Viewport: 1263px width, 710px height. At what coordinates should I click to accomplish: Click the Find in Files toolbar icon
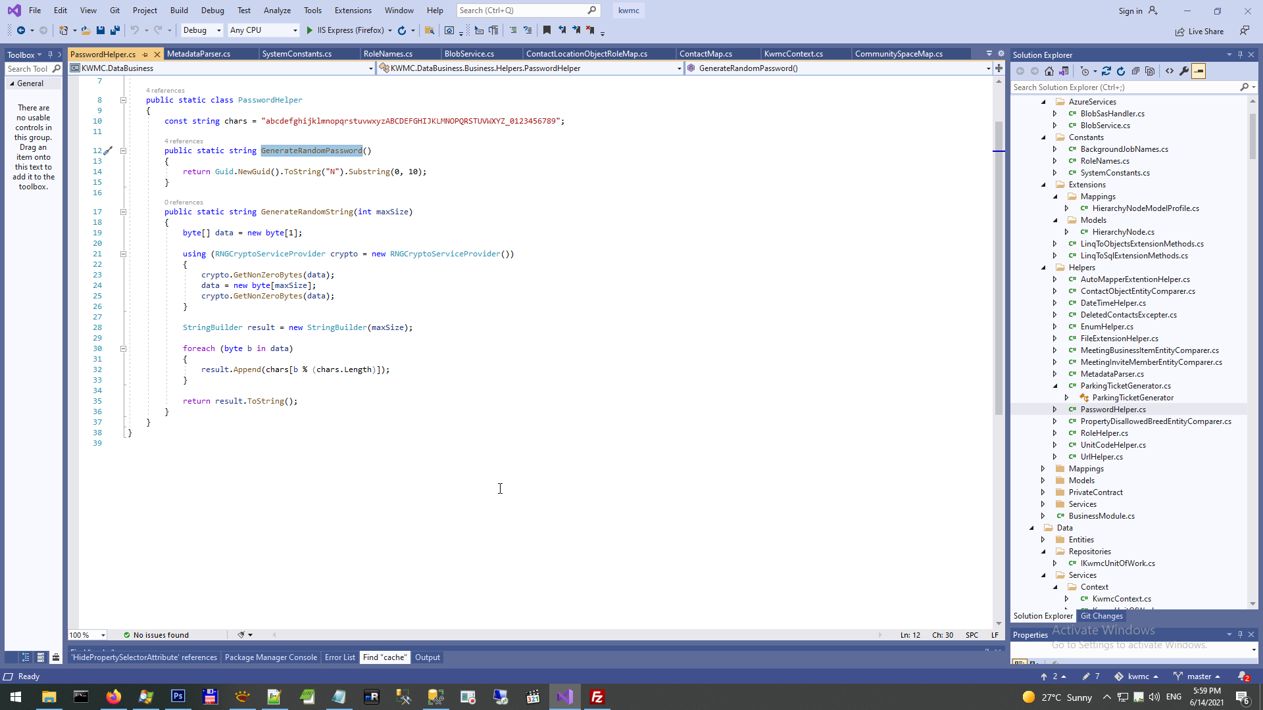[x=430, y=30]
